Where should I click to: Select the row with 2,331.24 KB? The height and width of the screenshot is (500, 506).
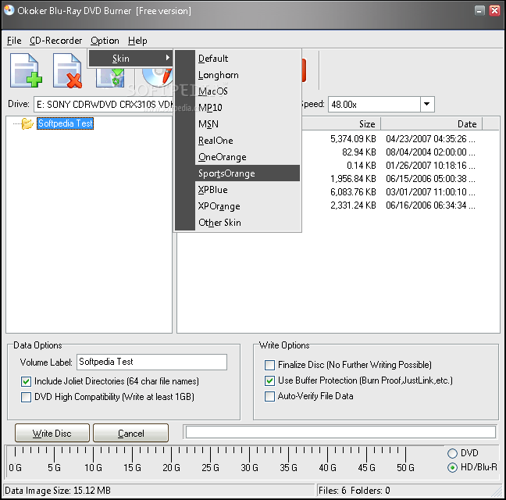(400, 205)
